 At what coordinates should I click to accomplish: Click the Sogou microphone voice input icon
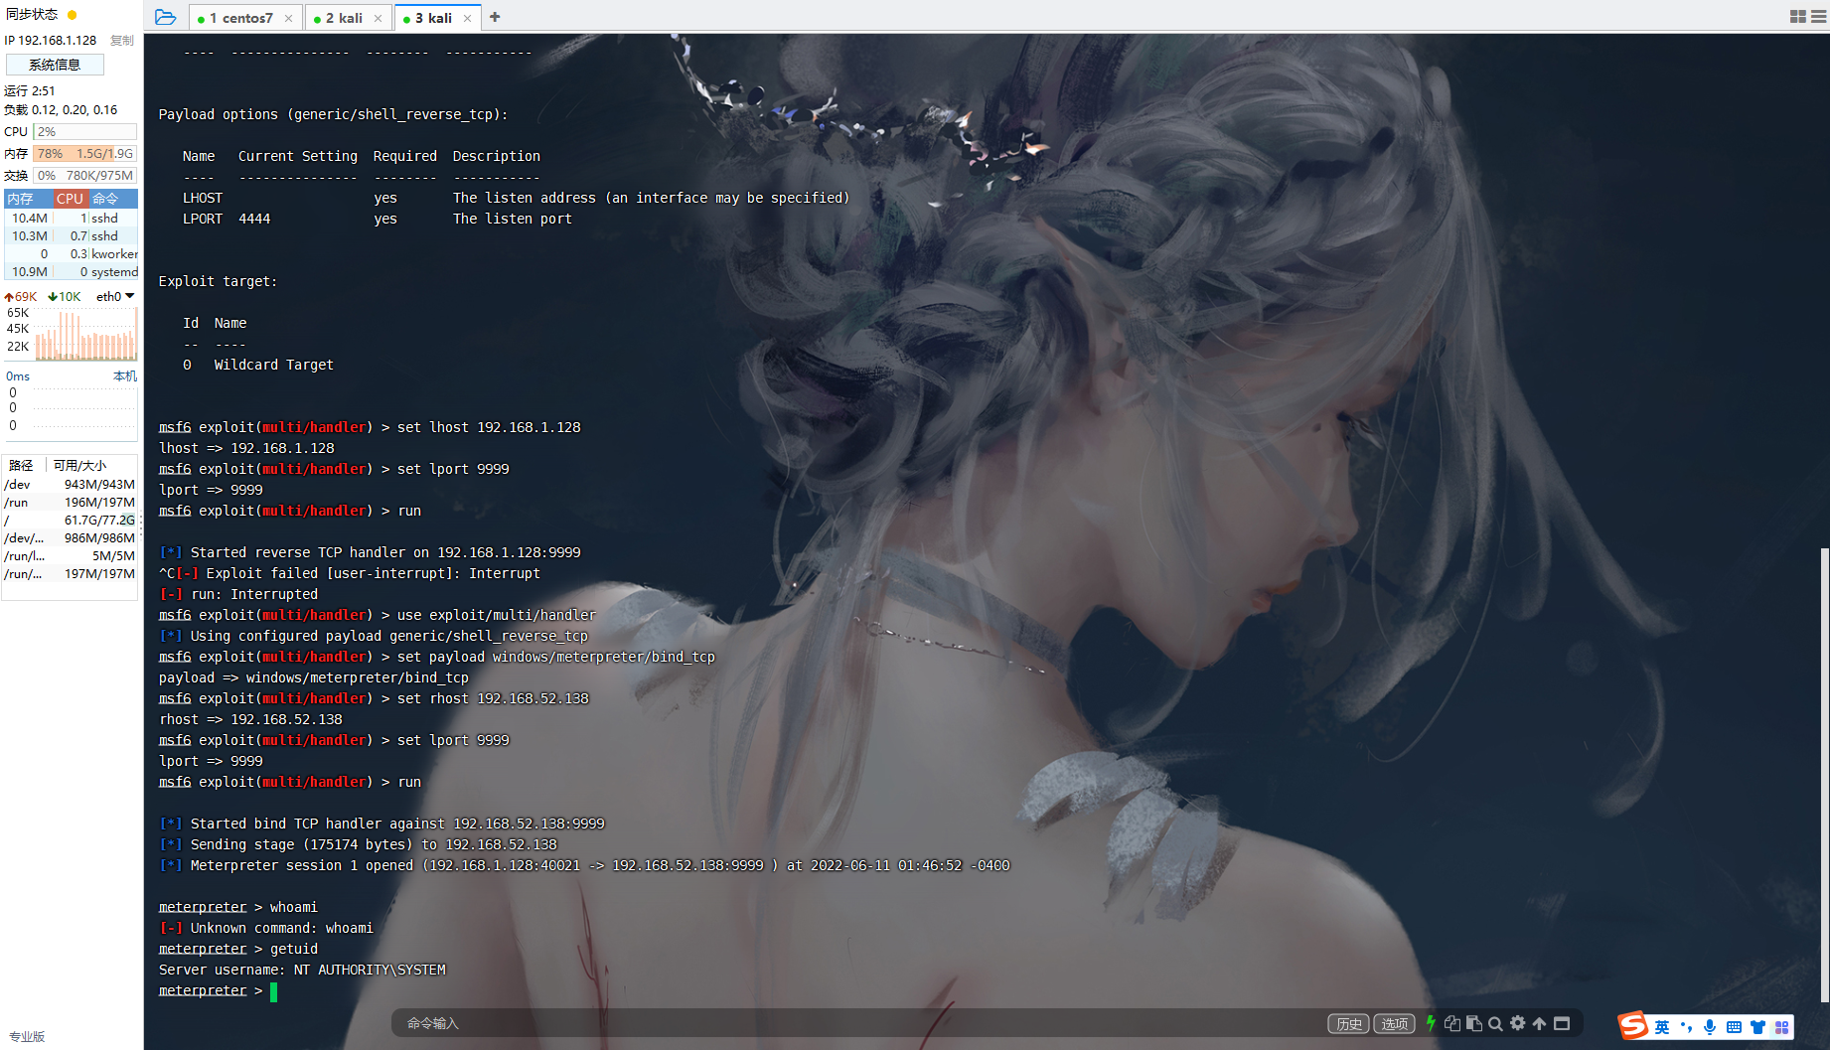pyautogui.click(x=1710, y=1027)
